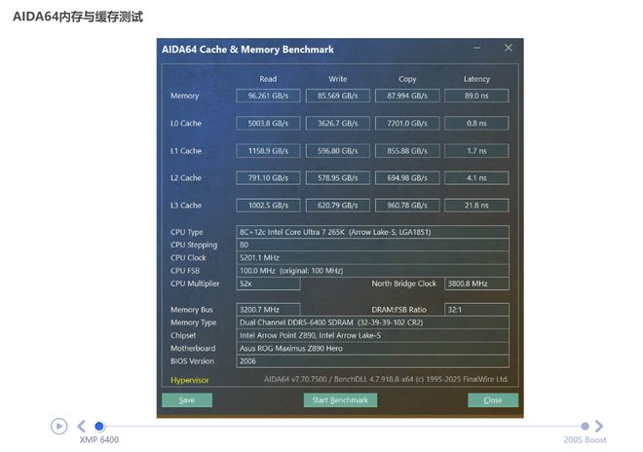Click CPU FSB value 100.0 MHz
Viewport: 643px width, 452px height.
pyautogui.click(x=372, y=271)
